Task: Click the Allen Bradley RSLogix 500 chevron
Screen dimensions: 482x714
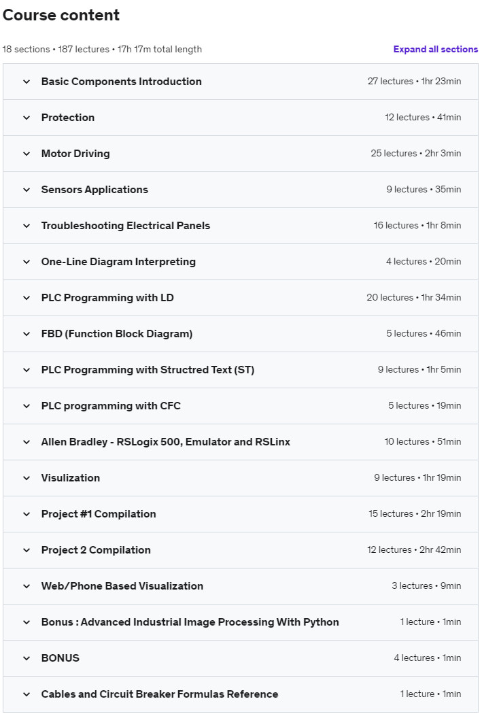Action: [27, 442]
